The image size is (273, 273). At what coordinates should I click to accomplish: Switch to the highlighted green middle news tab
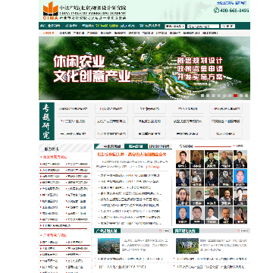tap(136, 146)
